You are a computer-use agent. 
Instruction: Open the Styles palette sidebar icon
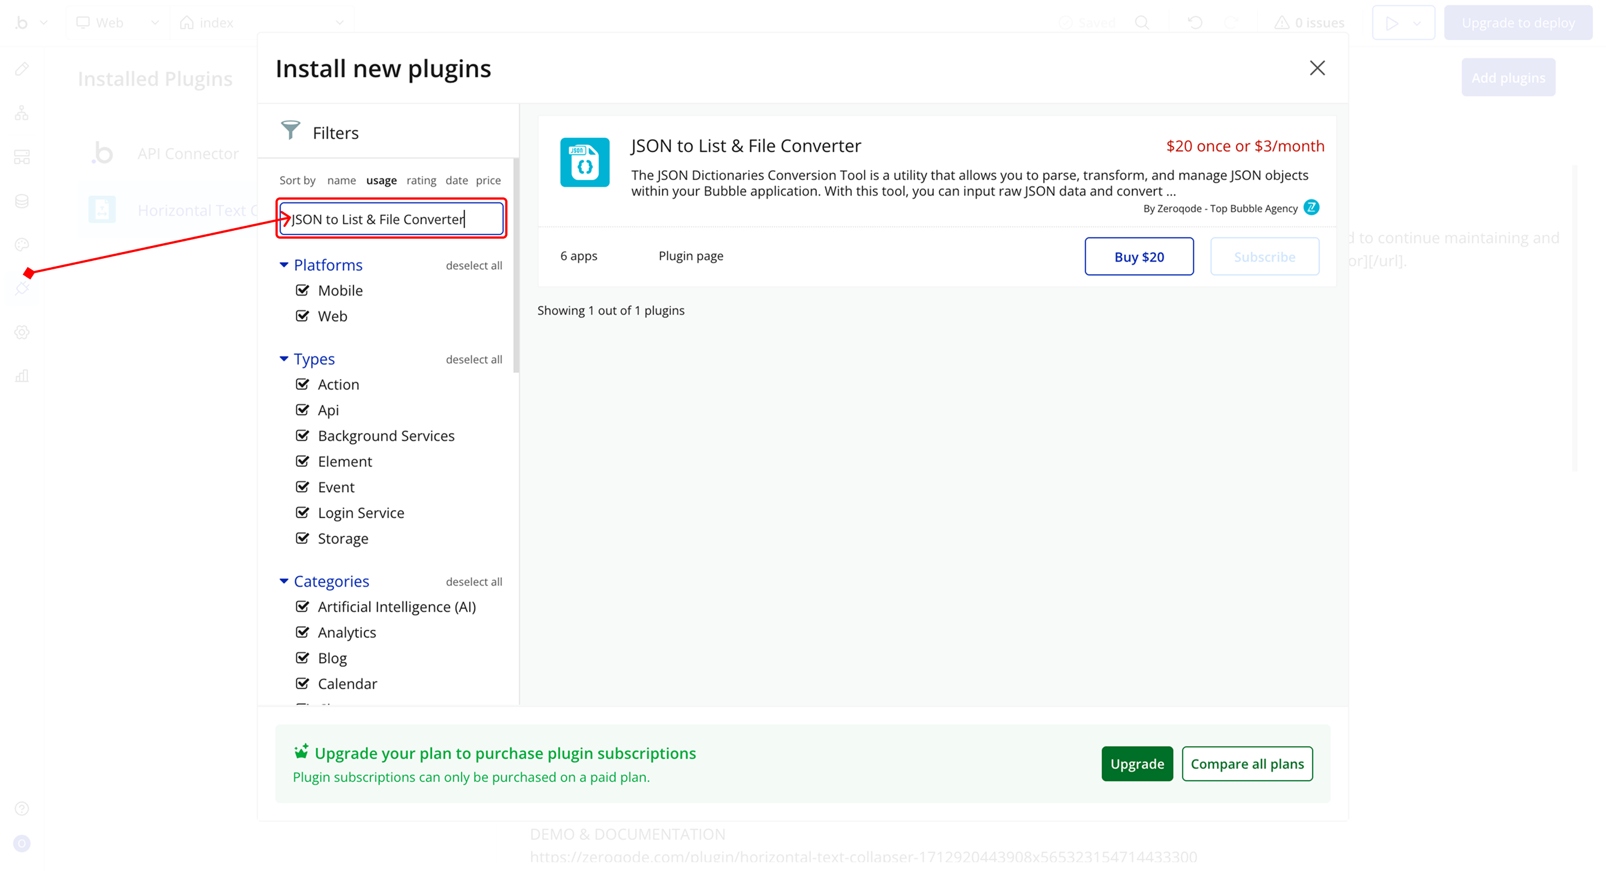[x=22, y=244]
